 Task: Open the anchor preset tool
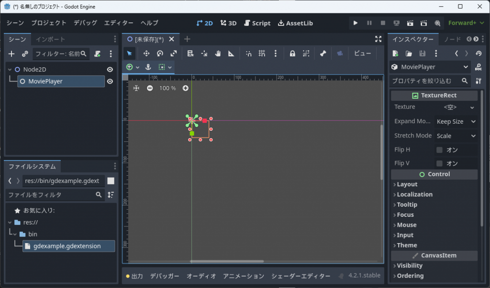point(148,67)
